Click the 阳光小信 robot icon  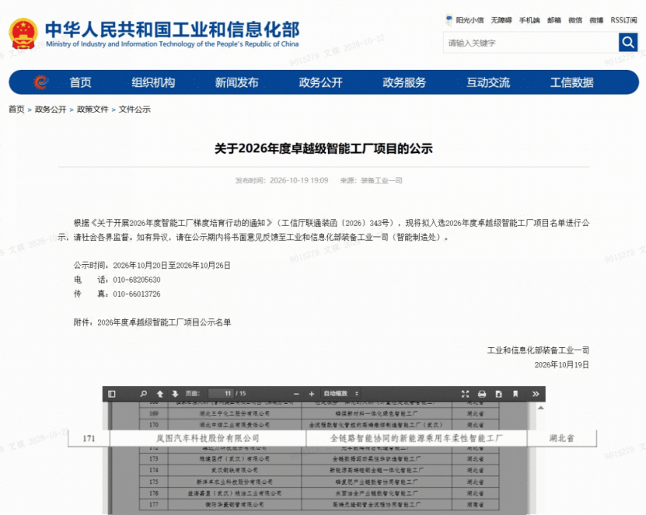pos(449,19)
